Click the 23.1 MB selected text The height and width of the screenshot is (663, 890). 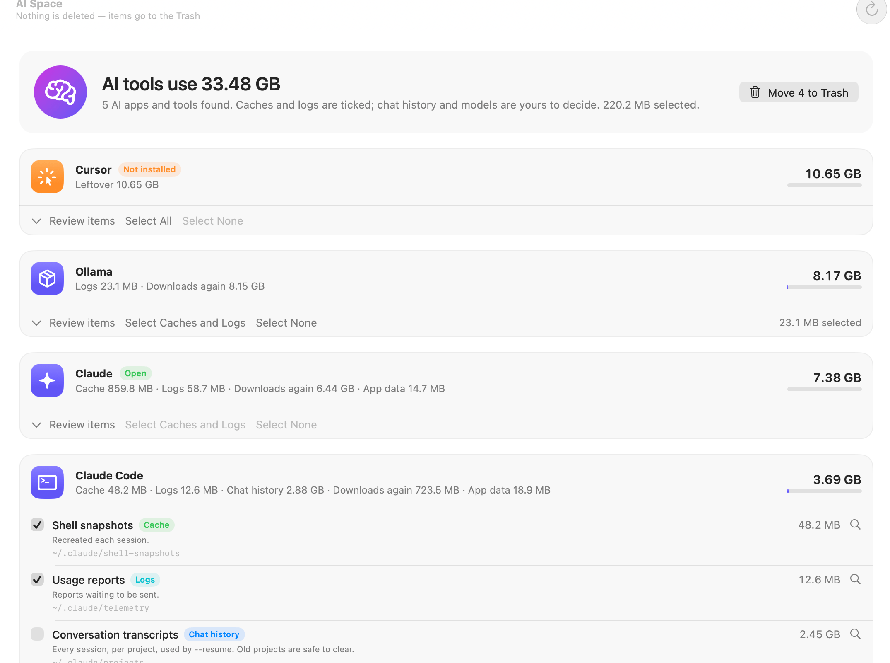820,323
